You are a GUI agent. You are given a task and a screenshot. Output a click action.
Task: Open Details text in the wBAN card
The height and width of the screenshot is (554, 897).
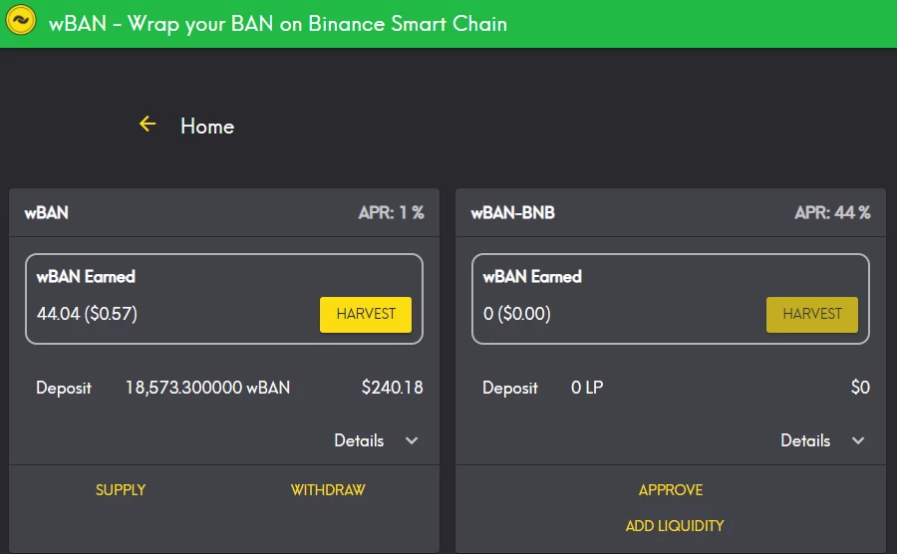pos(359,440)
